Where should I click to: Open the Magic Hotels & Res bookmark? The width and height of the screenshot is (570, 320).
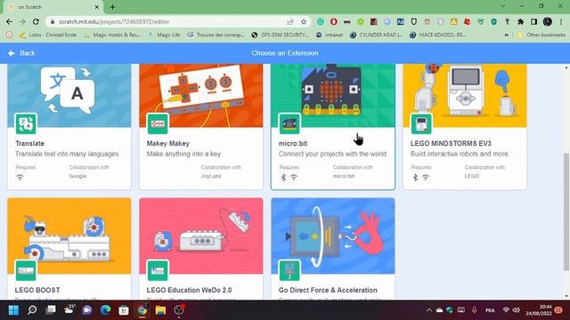[112, 35]
